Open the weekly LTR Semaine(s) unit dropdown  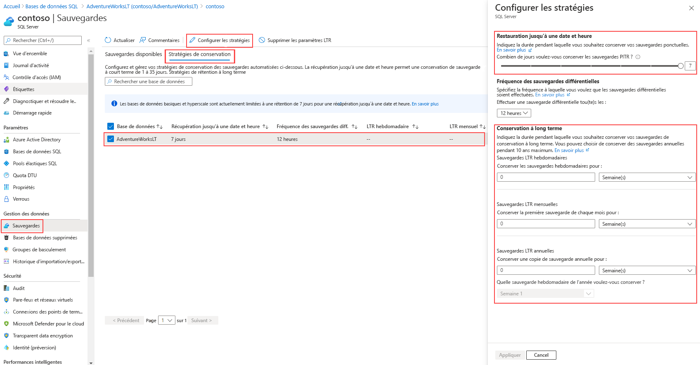[x=647, y=178]
